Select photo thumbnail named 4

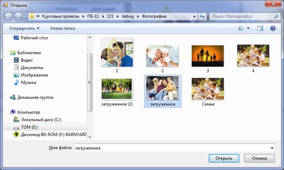point(253,55)
